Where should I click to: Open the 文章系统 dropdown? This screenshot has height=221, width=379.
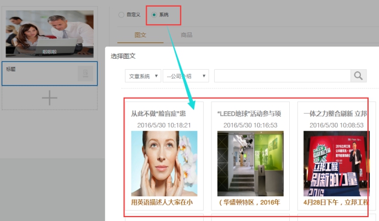143,76
